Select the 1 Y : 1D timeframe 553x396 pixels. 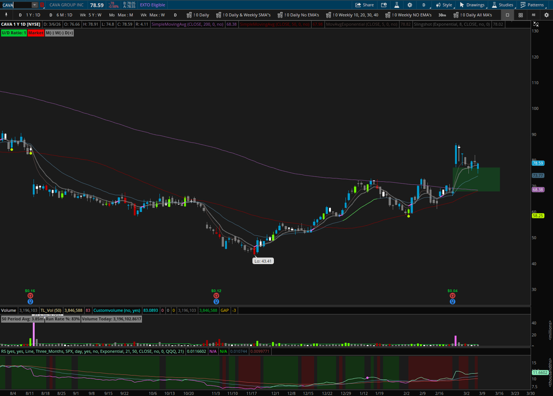click(x=29, y=15)
